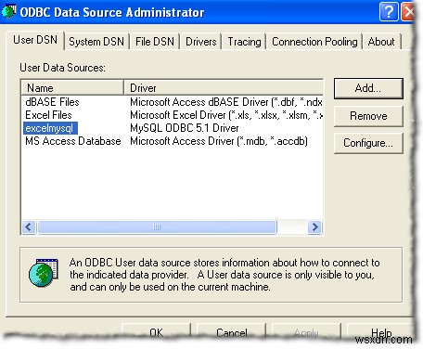Select the dBASE Files data source

click(52, 102)
